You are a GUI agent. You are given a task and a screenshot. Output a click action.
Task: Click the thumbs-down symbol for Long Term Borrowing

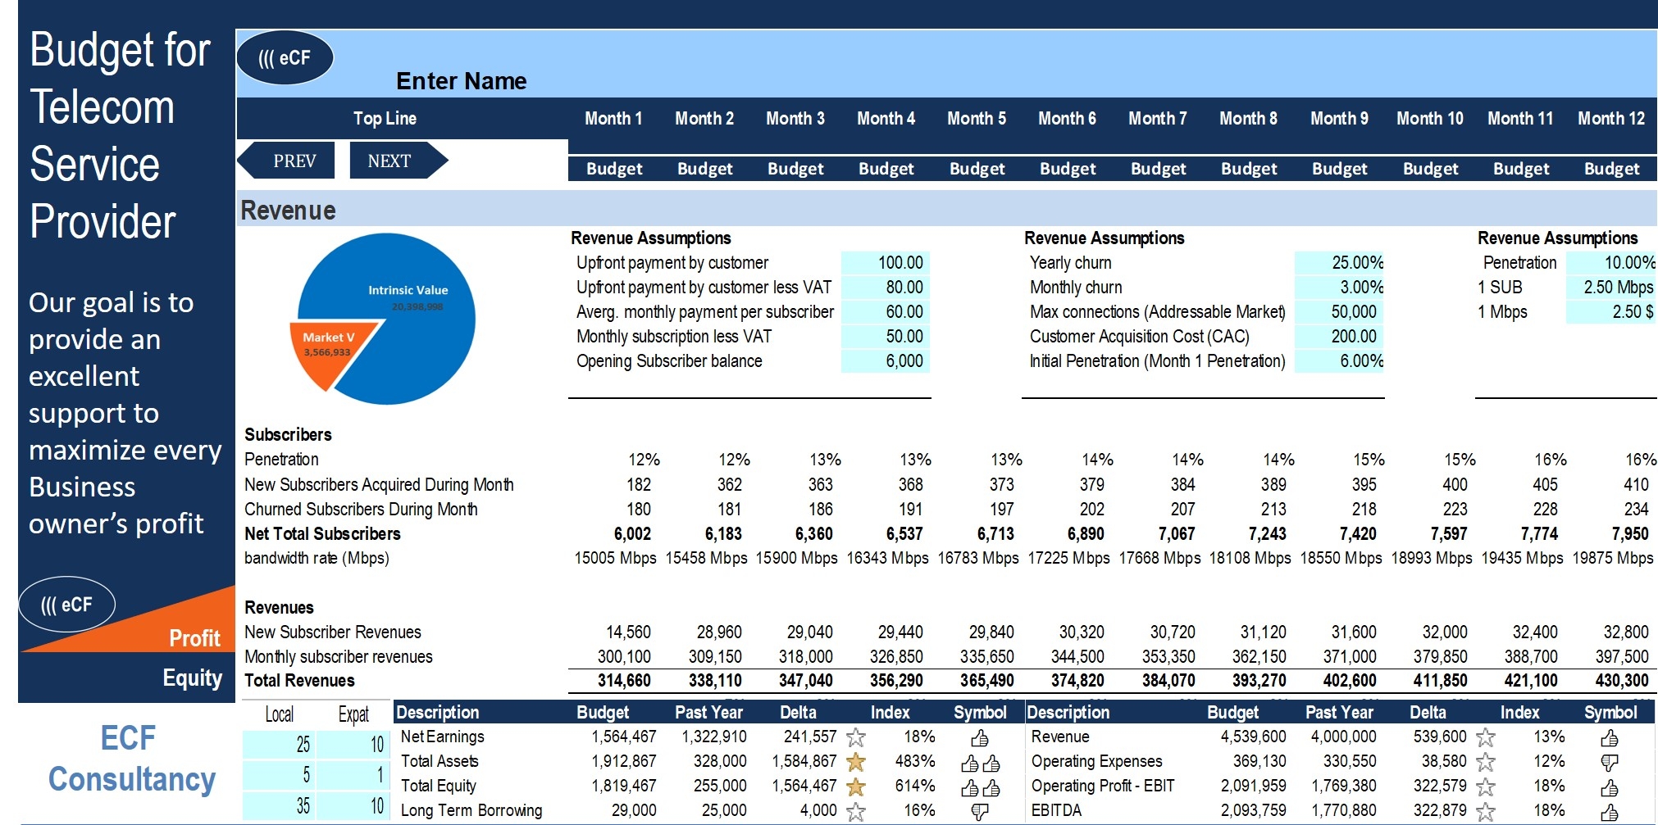[979, 811]
